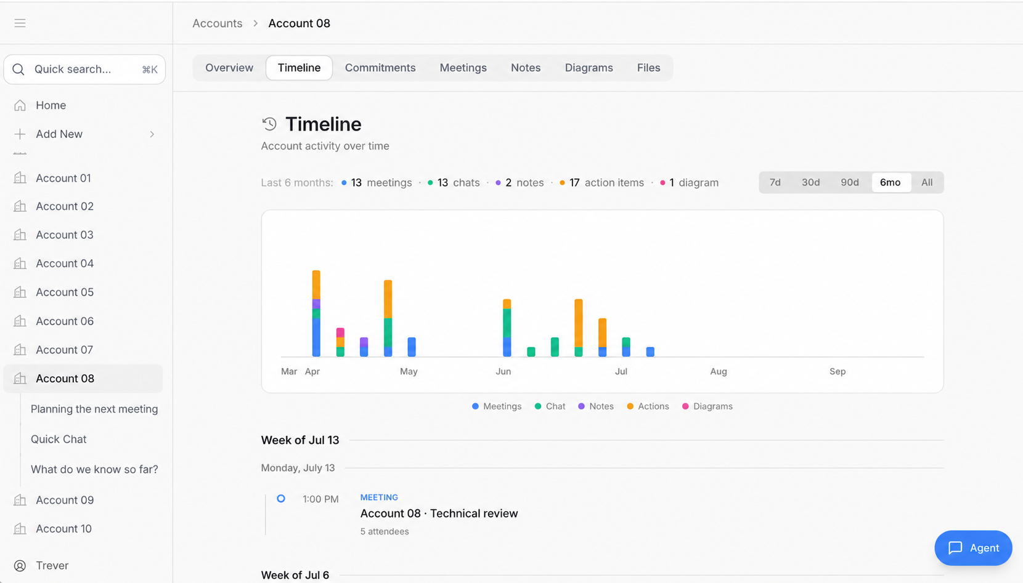This screenshot has height=583, width=1023.
Task: Click the Home house icon
Action: [20, 105]
